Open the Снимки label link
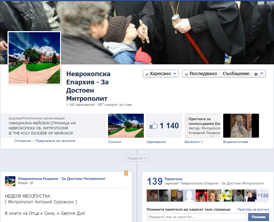The width and height of the screenshot is (274, 222). [x=114, y=142]
